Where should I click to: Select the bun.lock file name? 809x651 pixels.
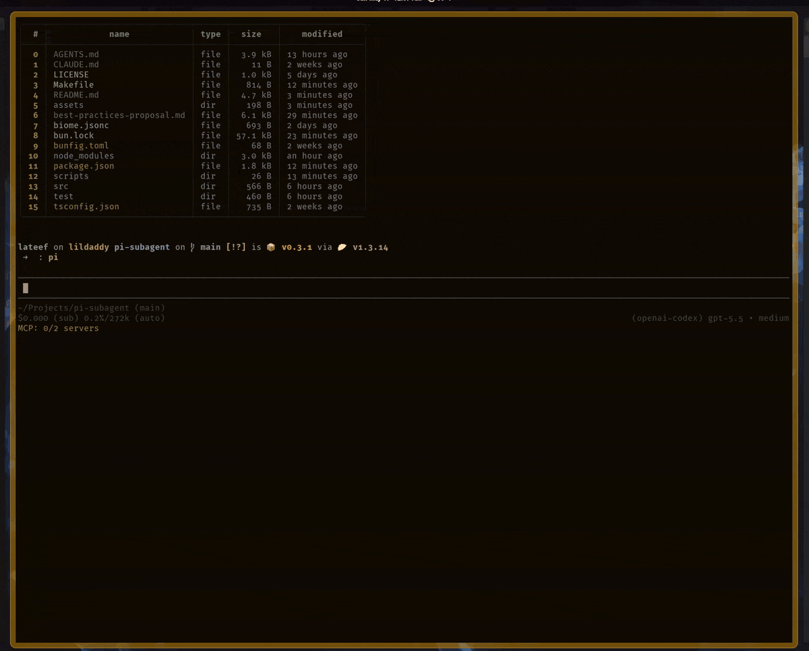click(x=73, y=135)
